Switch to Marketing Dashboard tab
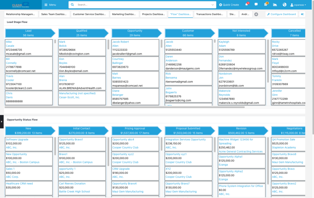The width and height of the screenshot is (314, 198). pyautogui.click(x=124, y=14)
